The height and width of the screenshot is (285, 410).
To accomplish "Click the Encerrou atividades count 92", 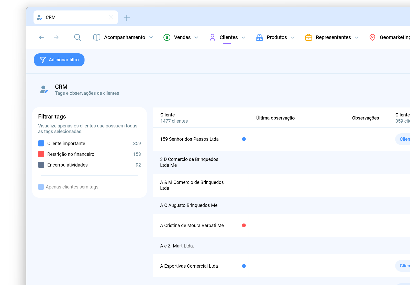I will 138,165.
